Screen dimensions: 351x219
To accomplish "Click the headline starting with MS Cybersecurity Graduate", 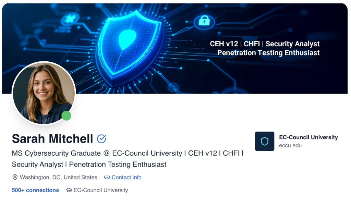I will point(128,153).
